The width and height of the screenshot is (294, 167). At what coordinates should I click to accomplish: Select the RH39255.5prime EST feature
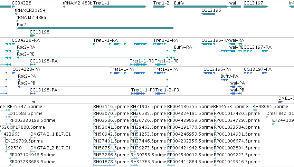point(134,159)
